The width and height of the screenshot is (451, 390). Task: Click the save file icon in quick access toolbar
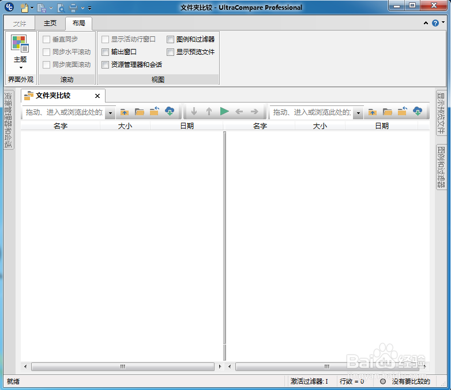42,8
